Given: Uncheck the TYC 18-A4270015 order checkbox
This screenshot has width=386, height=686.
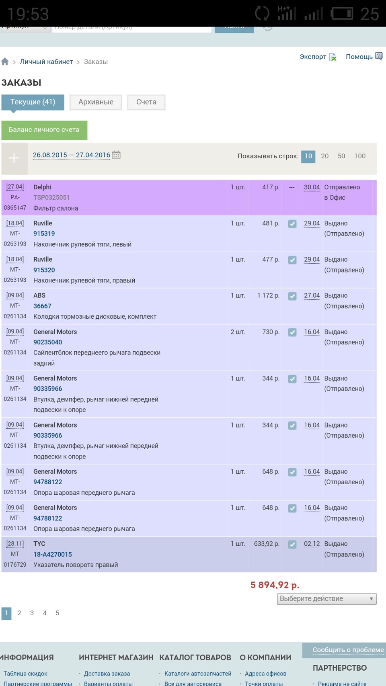Looking at the screenshot, I should [x=292, y=545].
